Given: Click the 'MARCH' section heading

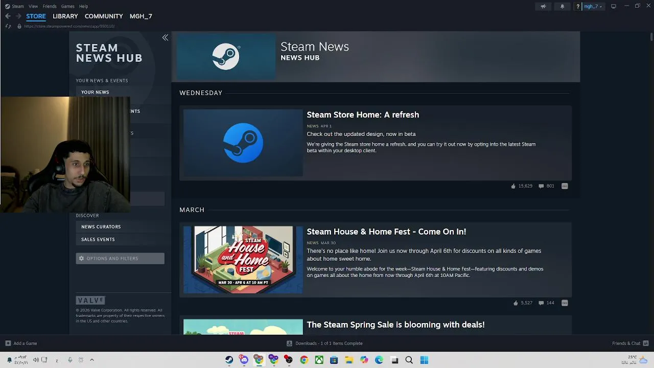Looking at the screenshot, I should (192, 210).
